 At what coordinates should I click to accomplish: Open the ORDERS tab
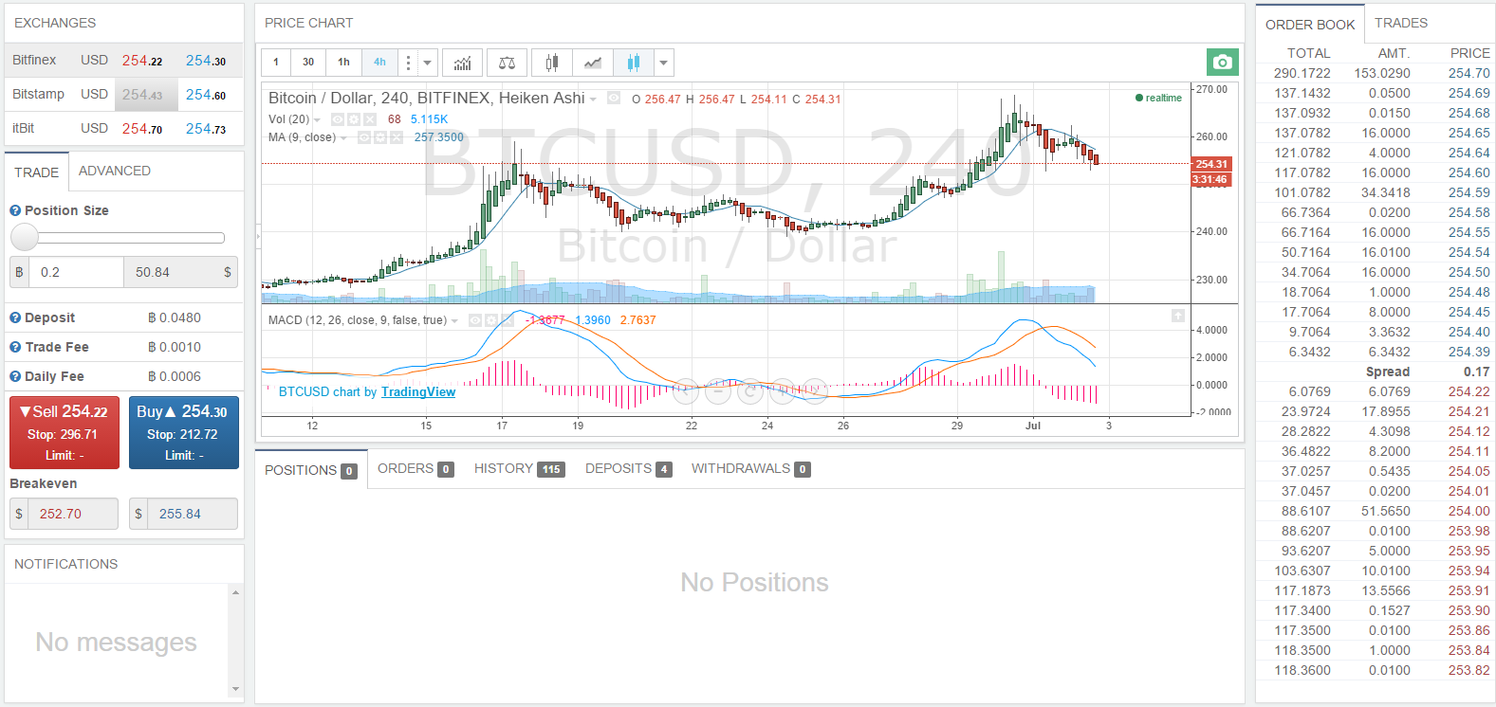pyautogui.click(x=416, y=468)
